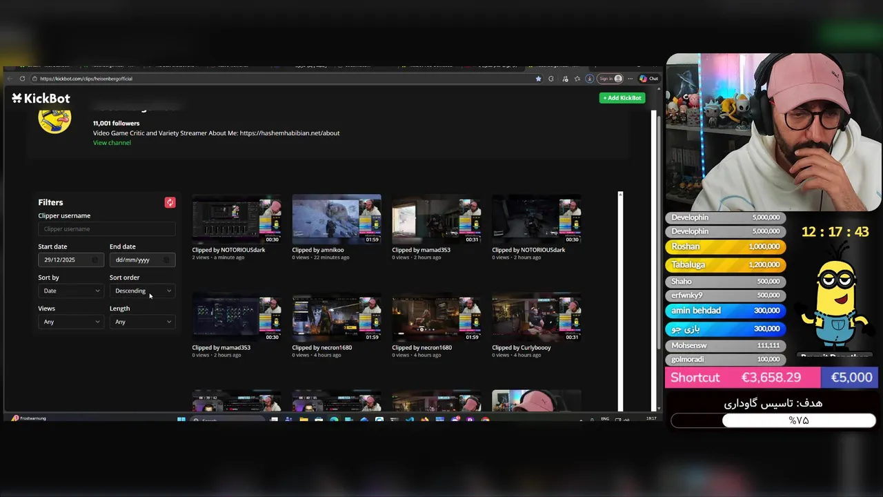Click the Windows Start button
Viewport: 883px width, 497px height.
[181, 419]
